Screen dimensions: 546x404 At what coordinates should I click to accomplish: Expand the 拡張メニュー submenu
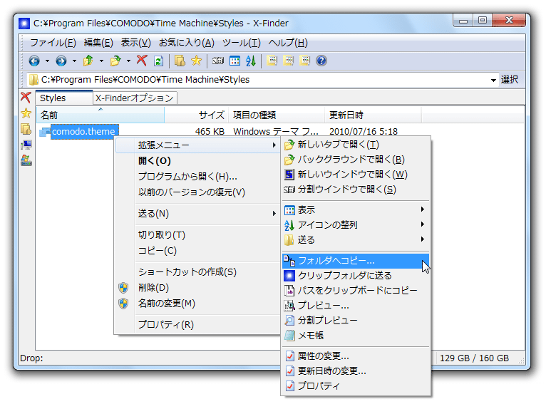tap(197, 145)
